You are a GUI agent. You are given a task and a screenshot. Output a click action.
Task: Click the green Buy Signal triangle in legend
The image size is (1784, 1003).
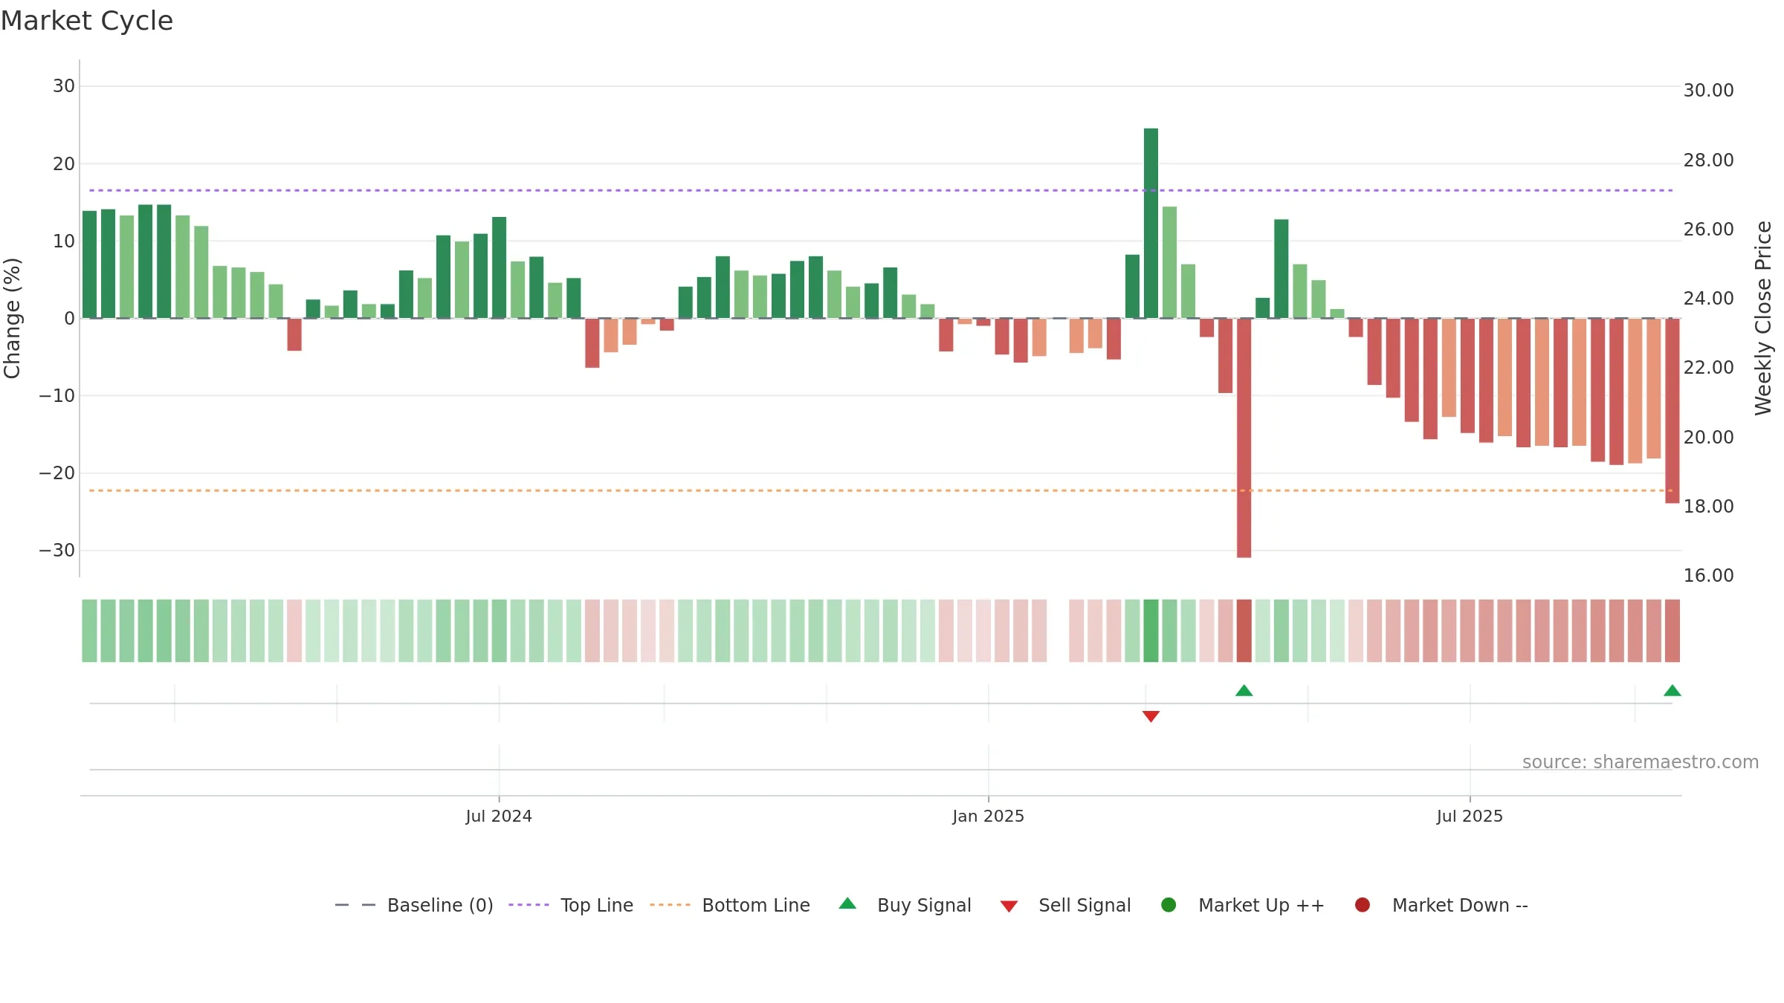(x=847, y=903)
